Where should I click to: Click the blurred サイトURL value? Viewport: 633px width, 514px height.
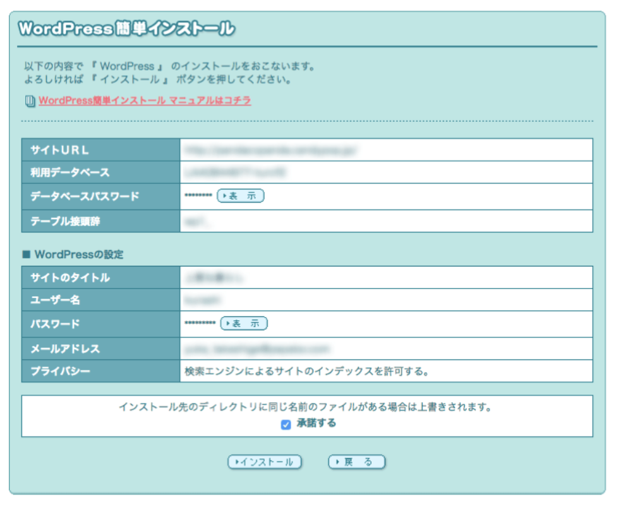click(x=272, y=150)
